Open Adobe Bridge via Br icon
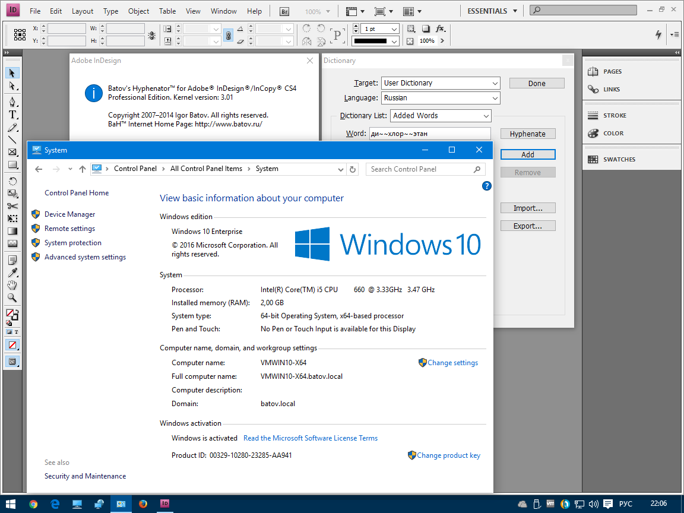684x513 pixels. 284,11
